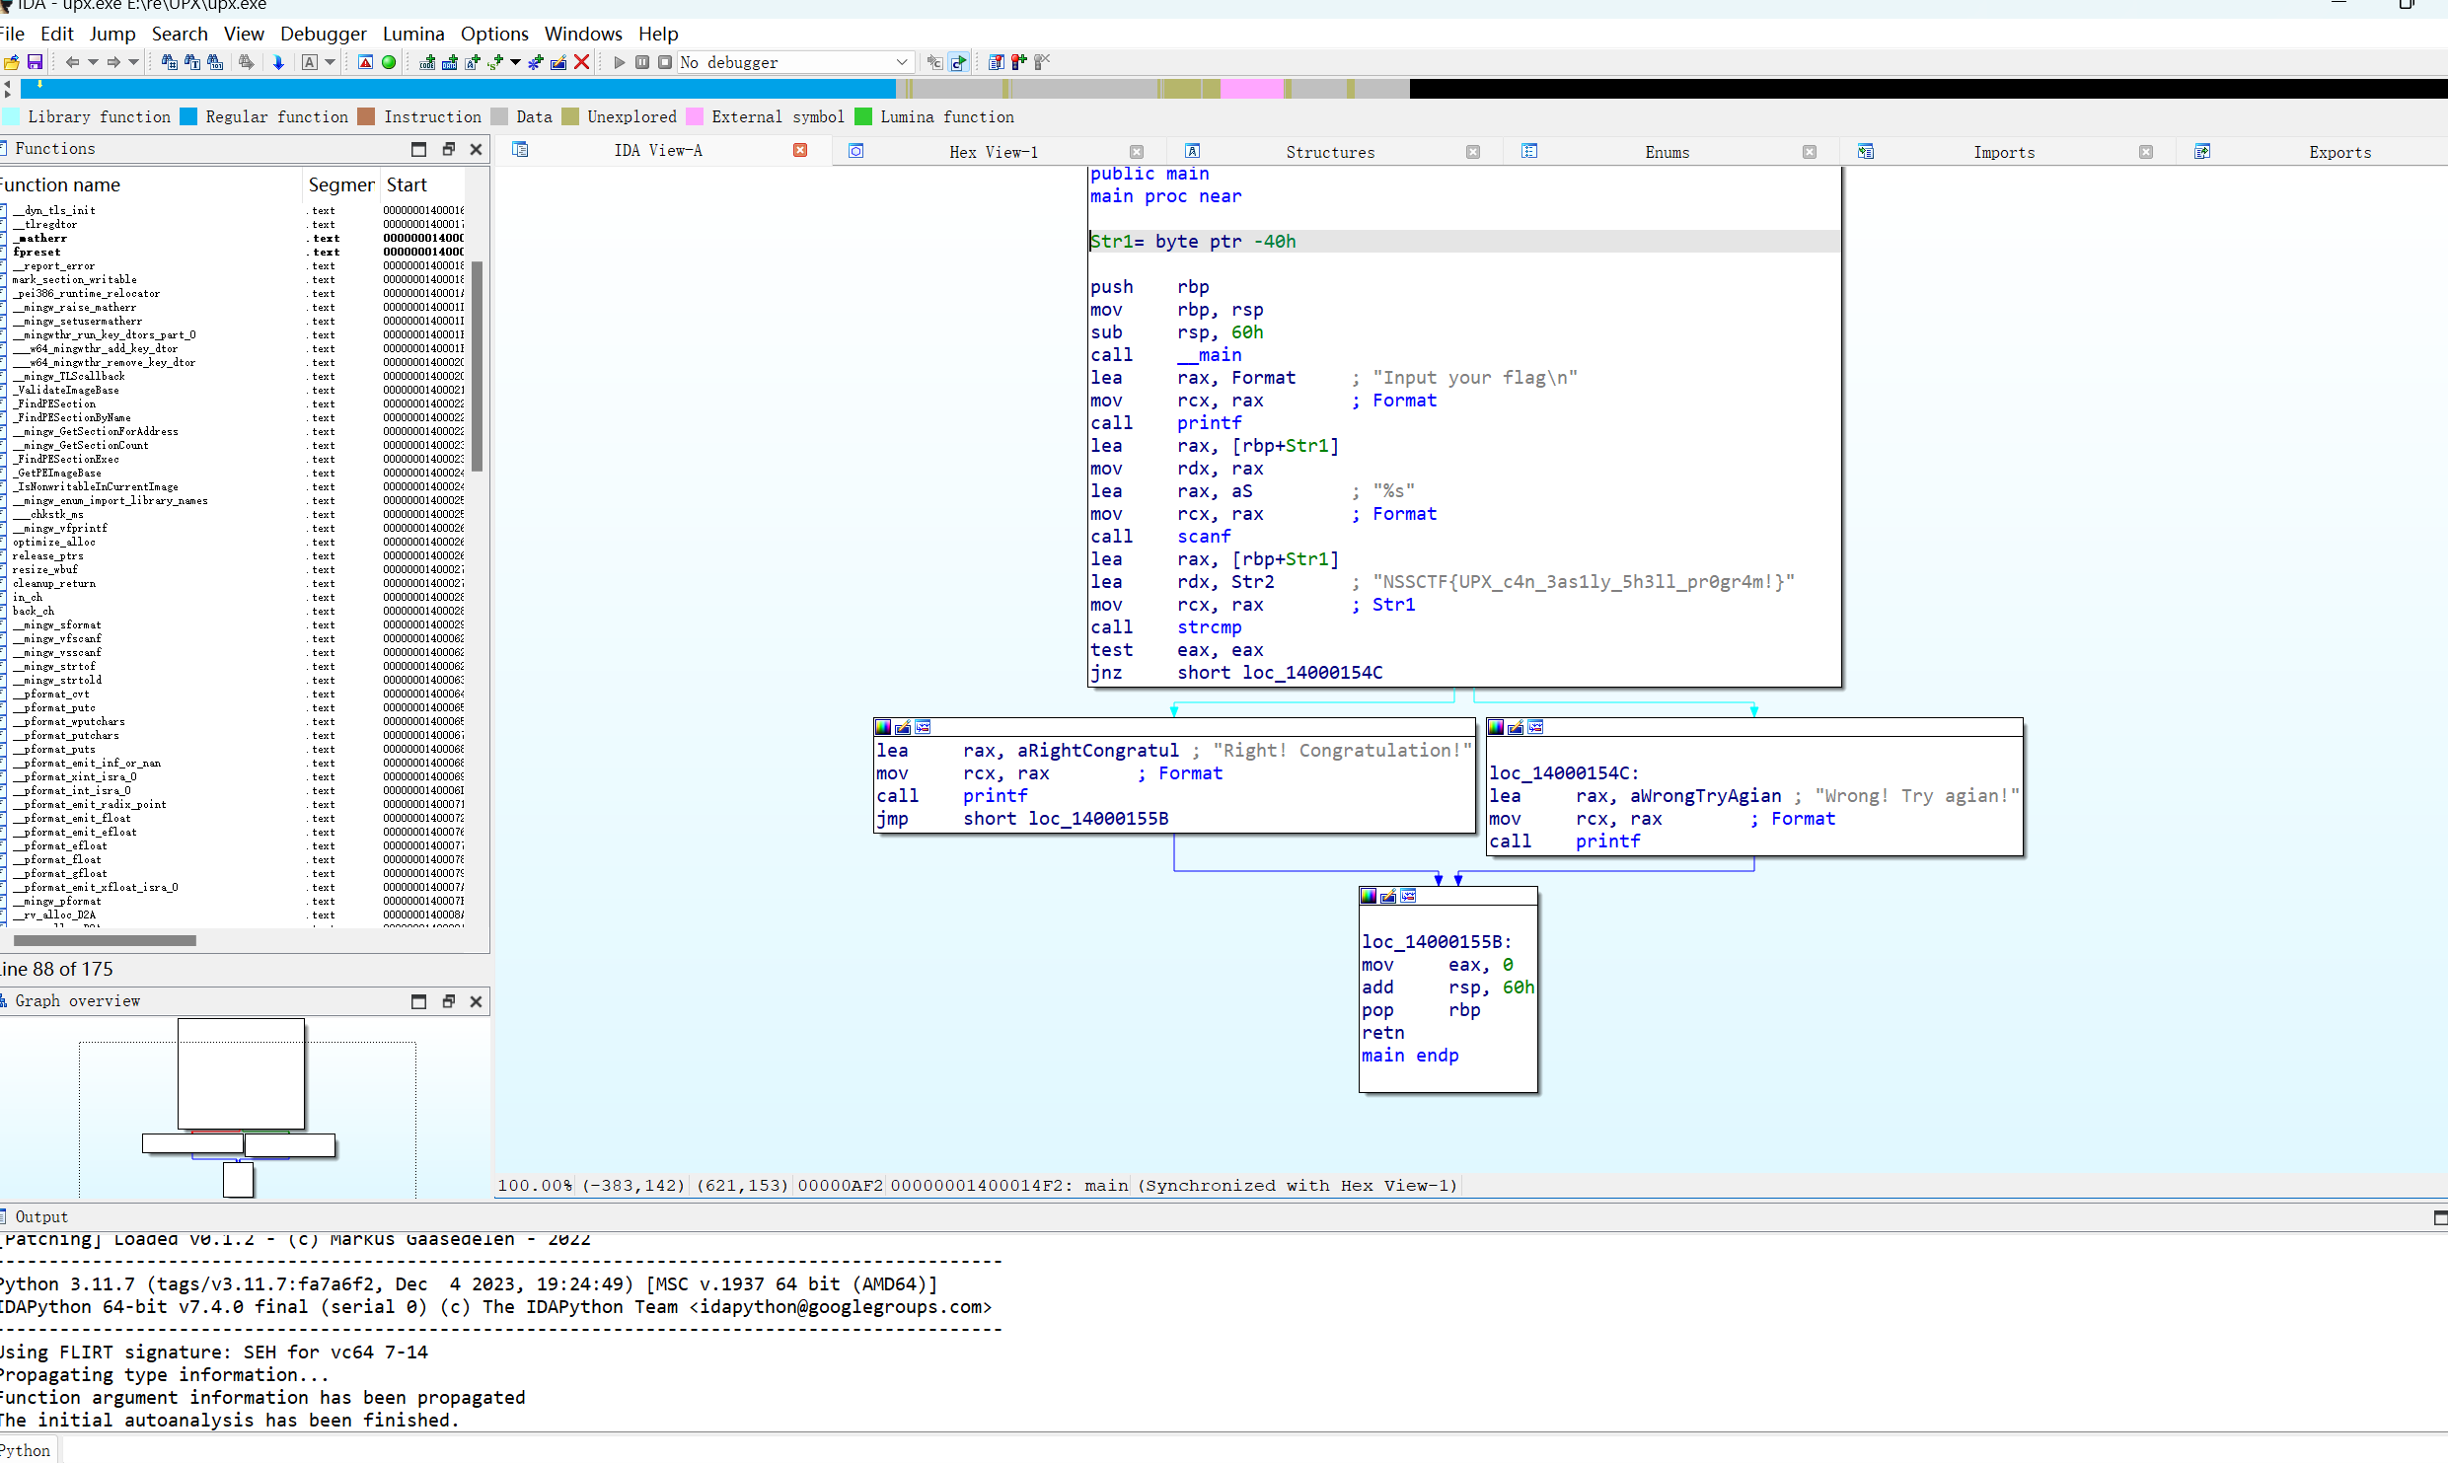Click the green circle toolbar icon
The image size is (2448, 1463).
click(x=389, y=62)
